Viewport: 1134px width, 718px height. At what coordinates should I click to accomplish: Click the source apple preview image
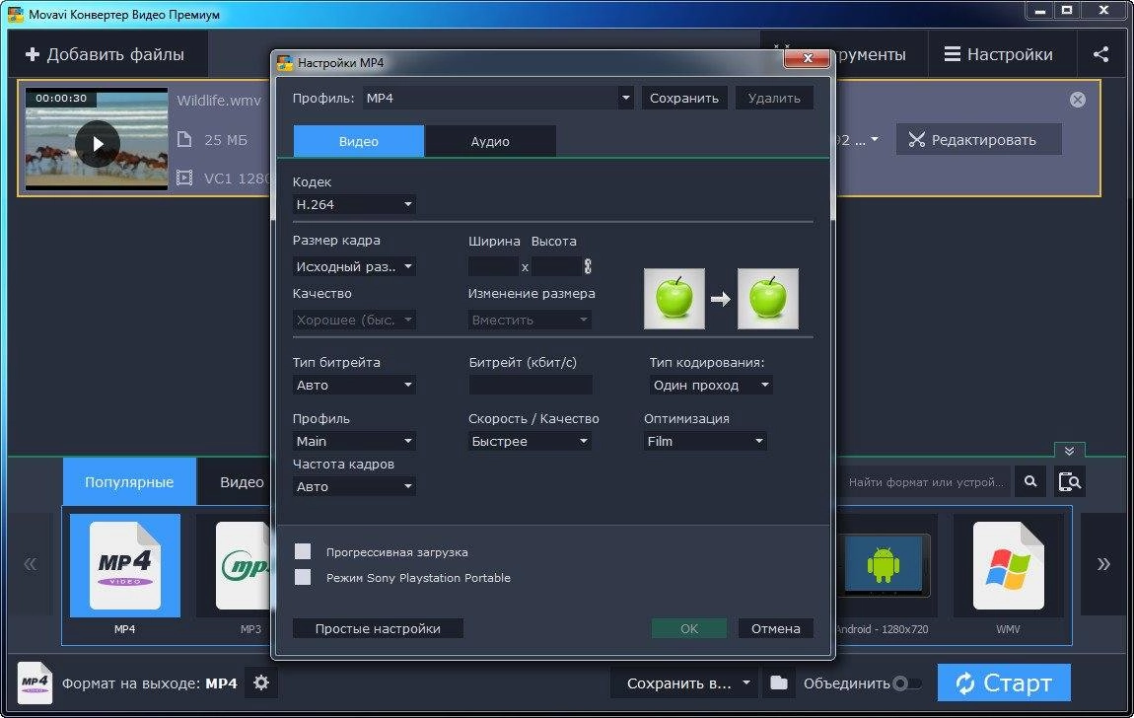pos(674,299)
